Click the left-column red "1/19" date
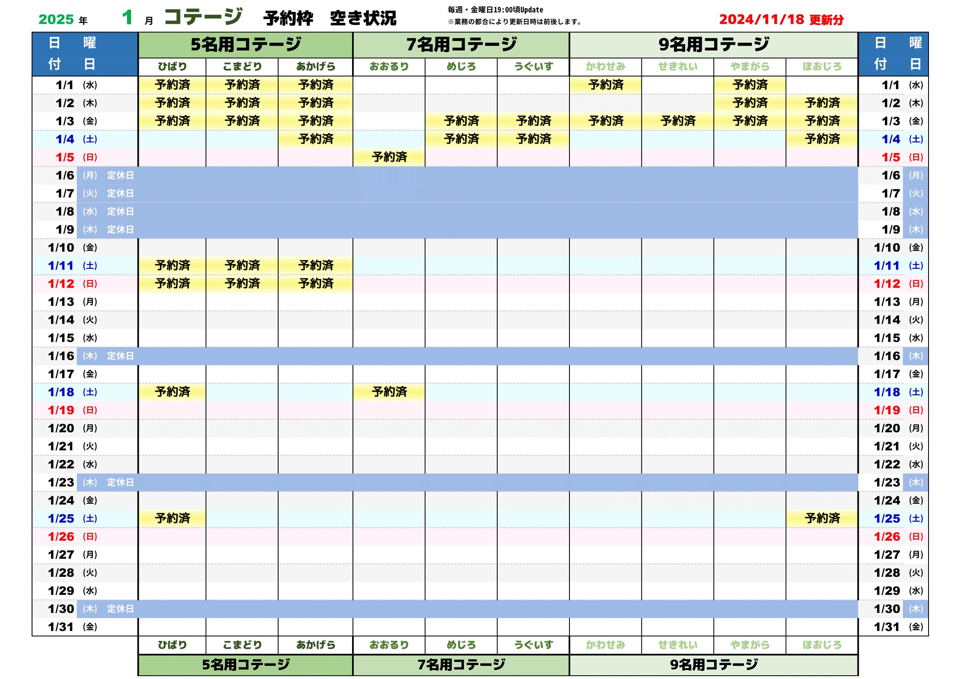The image size is (961, 679). point(61,411)
